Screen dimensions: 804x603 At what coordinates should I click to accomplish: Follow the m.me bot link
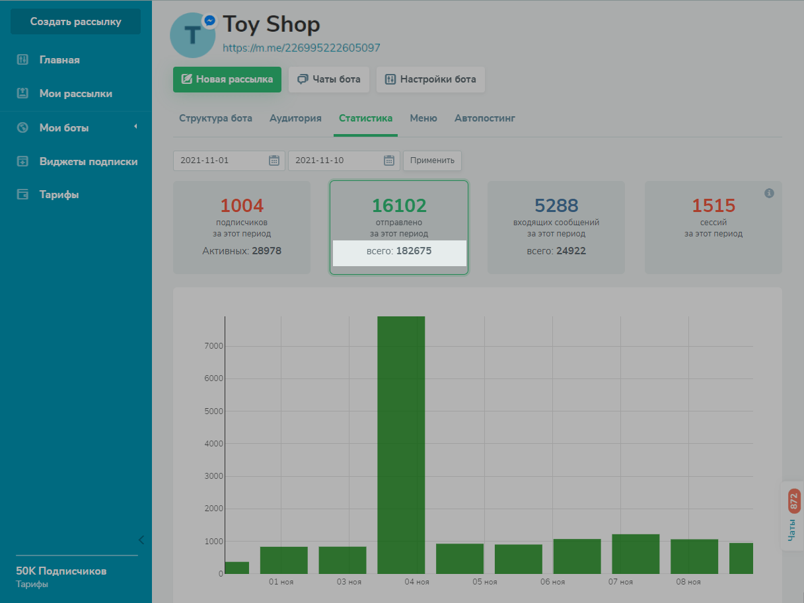click(301, 48)
